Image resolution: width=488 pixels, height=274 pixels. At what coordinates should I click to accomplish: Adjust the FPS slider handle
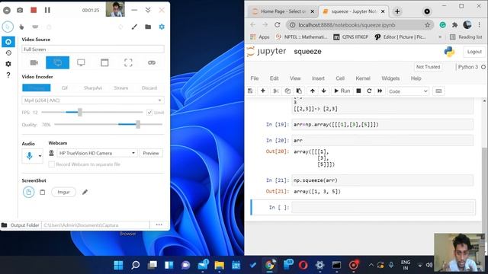tap(80, 112)
